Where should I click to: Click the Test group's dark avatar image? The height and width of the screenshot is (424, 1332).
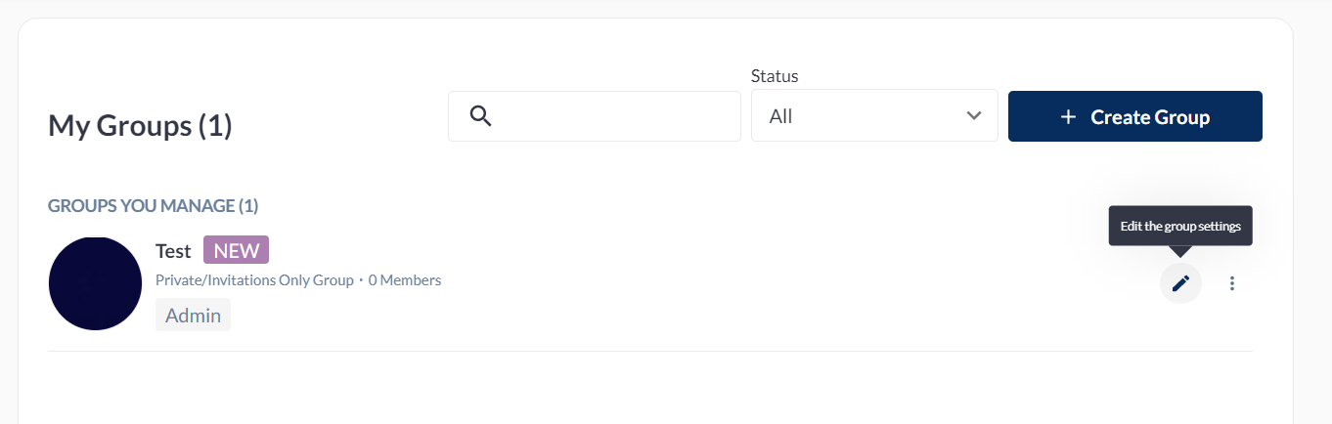tap(95, 283)
